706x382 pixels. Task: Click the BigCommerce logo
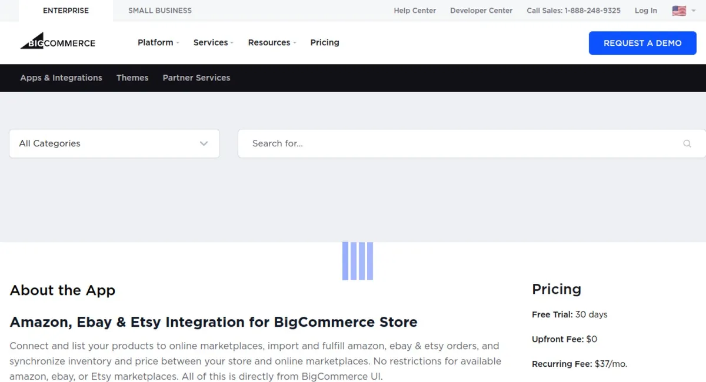[x=58, y=41]
